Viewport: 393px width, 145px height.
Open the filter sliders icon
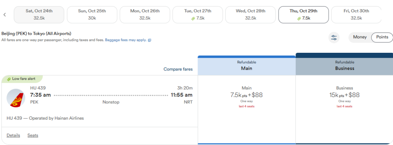(x=334, y=38)
